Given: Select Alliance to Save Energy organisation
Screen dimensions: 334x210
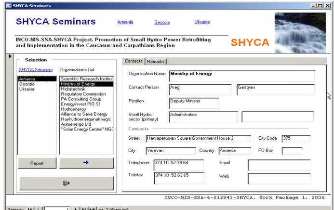Looking at the screenshot, I should coord(86,114).
